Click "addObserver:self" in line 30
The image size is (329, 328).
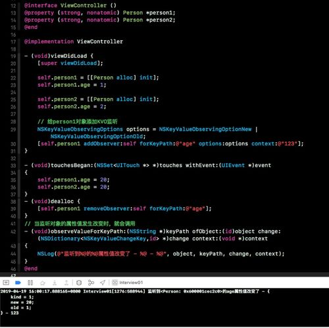(110, 143)
